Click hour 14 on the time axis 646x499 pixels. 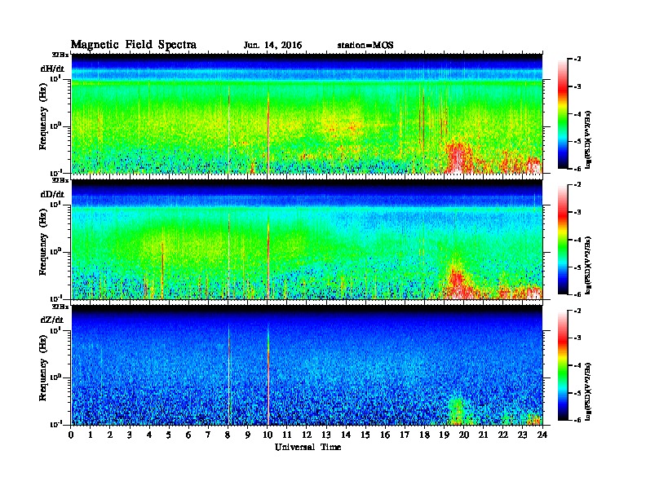click(346, 435)
